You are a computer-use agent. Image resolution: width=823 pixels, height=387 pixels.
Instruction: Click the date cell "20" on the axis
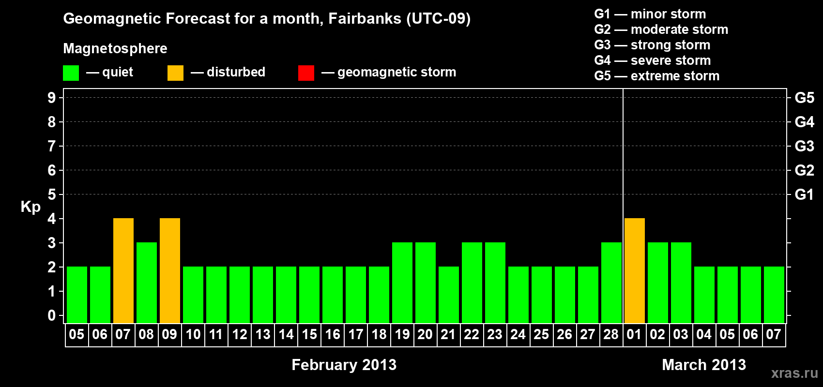426,335
